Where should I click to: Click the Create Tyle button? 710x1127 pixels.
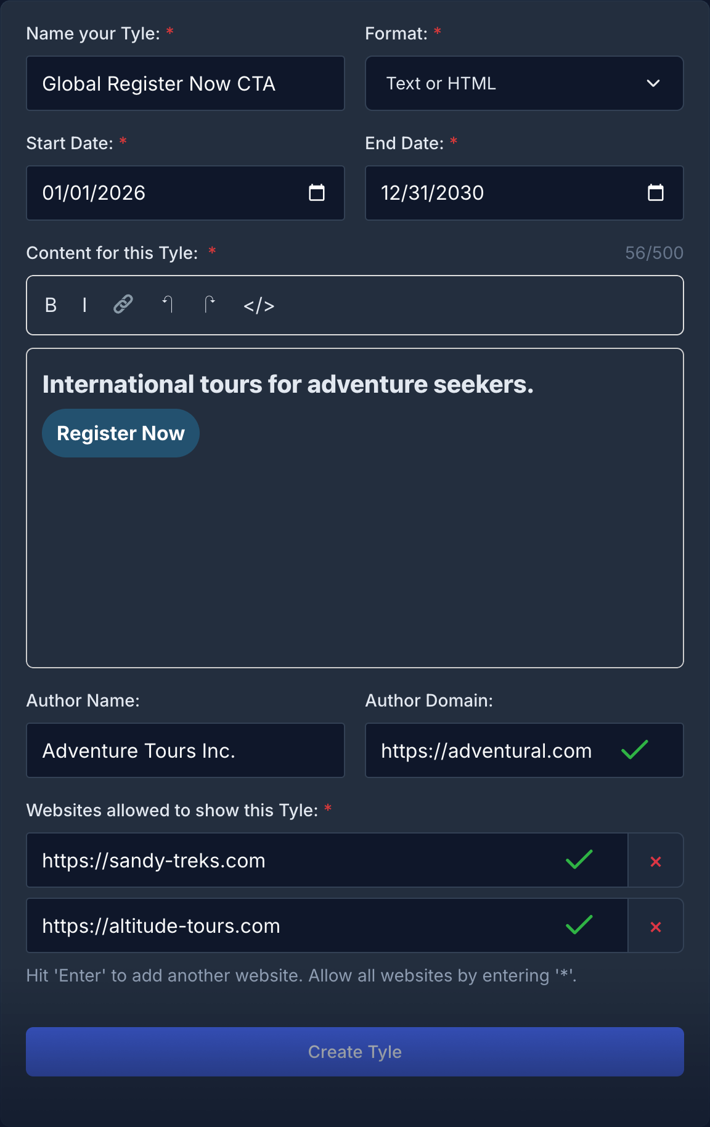pos(355,1052)
